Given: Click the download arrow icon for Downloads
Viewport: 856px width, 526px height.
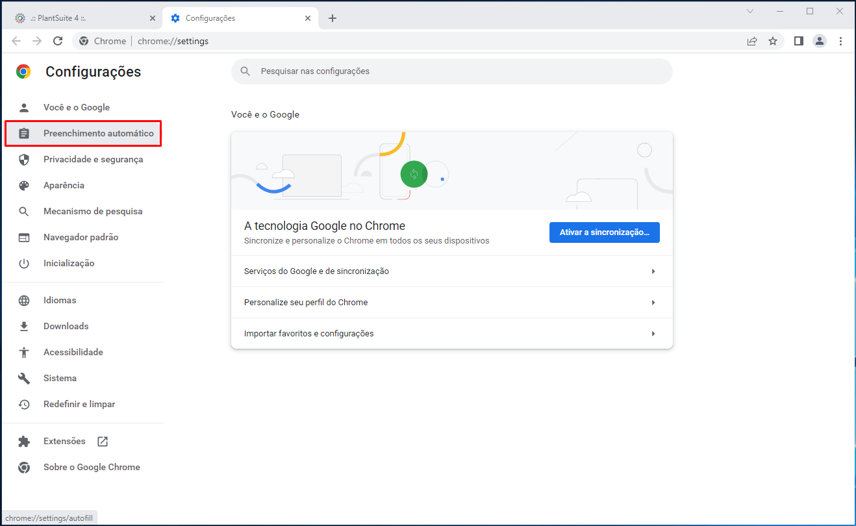Looking at the screenshot, I should (x=24, y=327).
